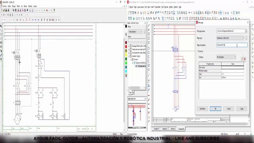Click the help pointer icon in CADe_SIMU toolbar
This screenshot has height=143, width=254.
[x=54, y=10]
